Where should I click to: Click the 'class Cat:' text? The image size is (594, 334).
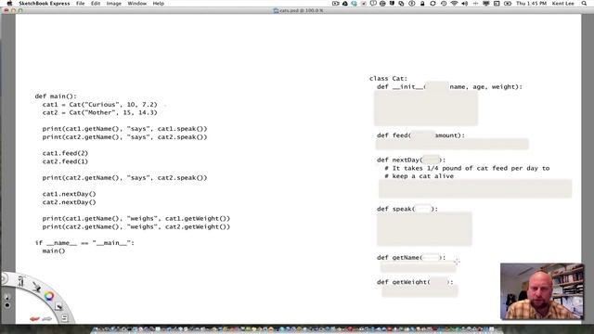pyautogui.click(x=388, y=78)
